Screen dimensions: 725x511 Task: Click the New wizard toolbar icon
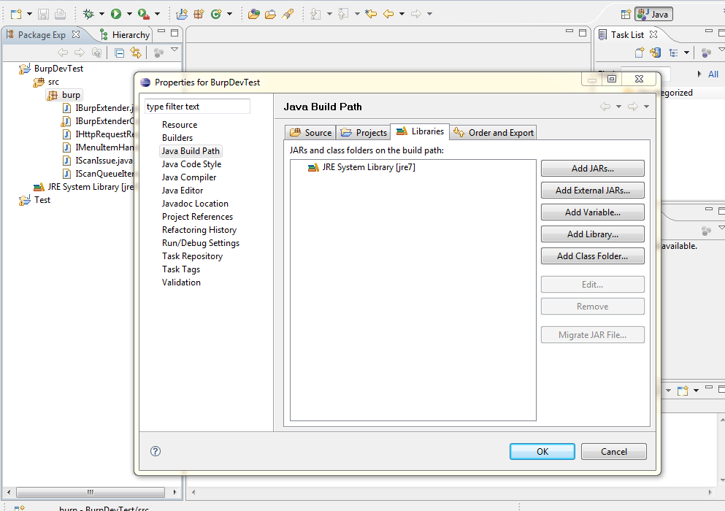16,14
